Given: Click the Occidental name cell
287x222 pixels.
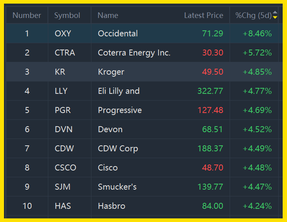Looking at the screenshot, I should (118, 33).
